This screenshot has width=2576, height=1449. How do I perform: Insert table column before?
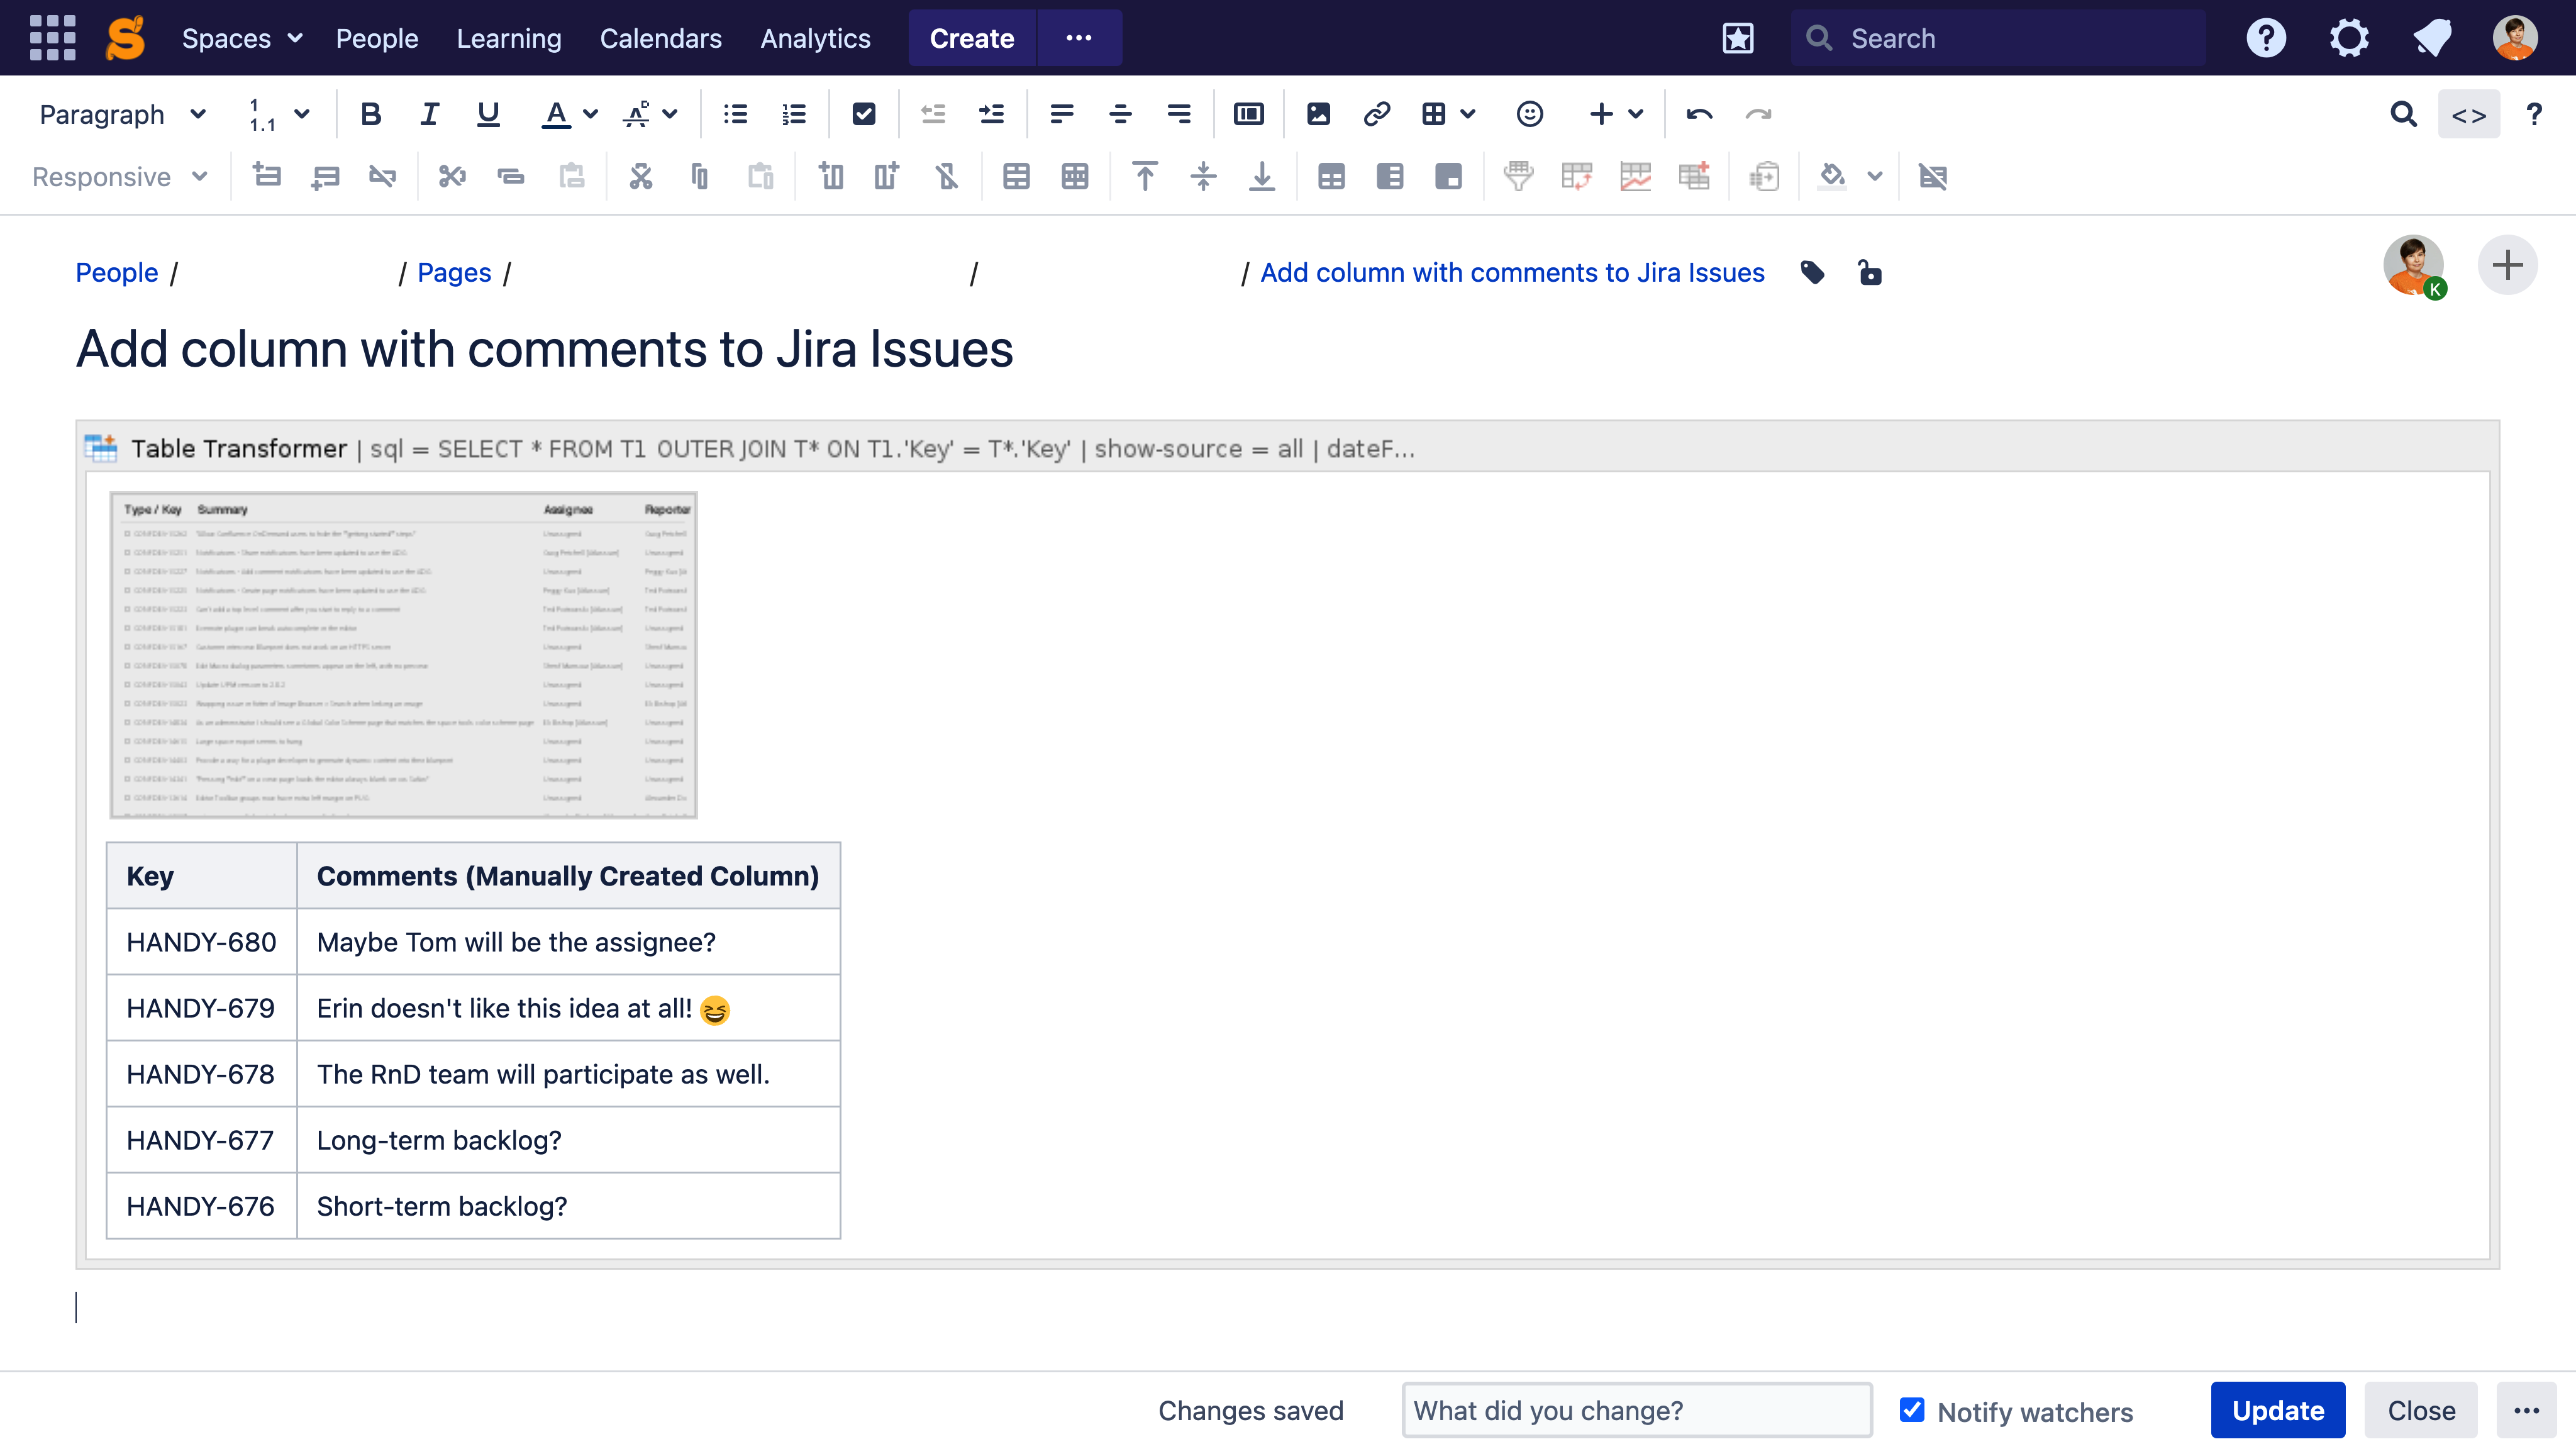[x=830, y=177]
